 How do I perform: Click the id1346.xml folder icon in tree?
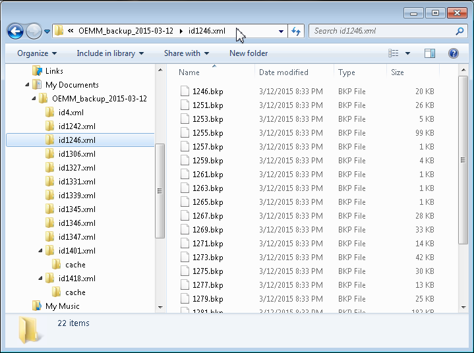click(49, 223)
